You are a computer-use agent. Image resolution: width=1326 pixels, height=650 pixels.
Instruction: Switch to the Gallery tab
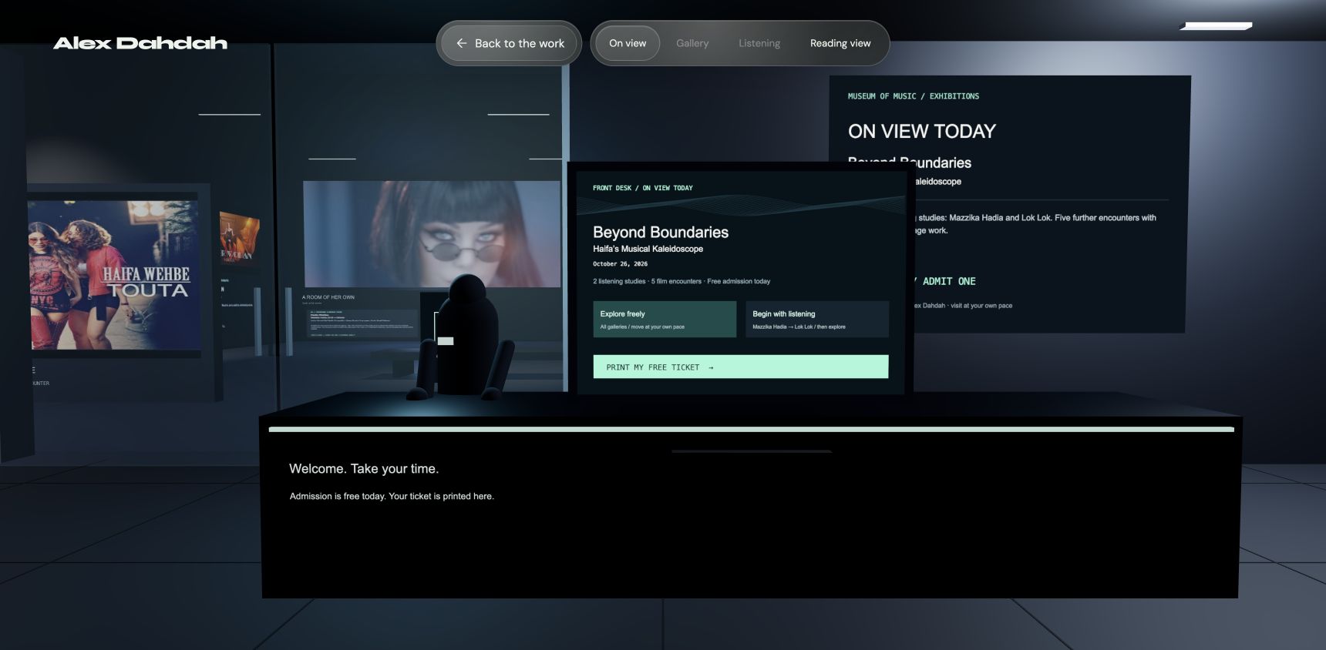pos(692,43)
